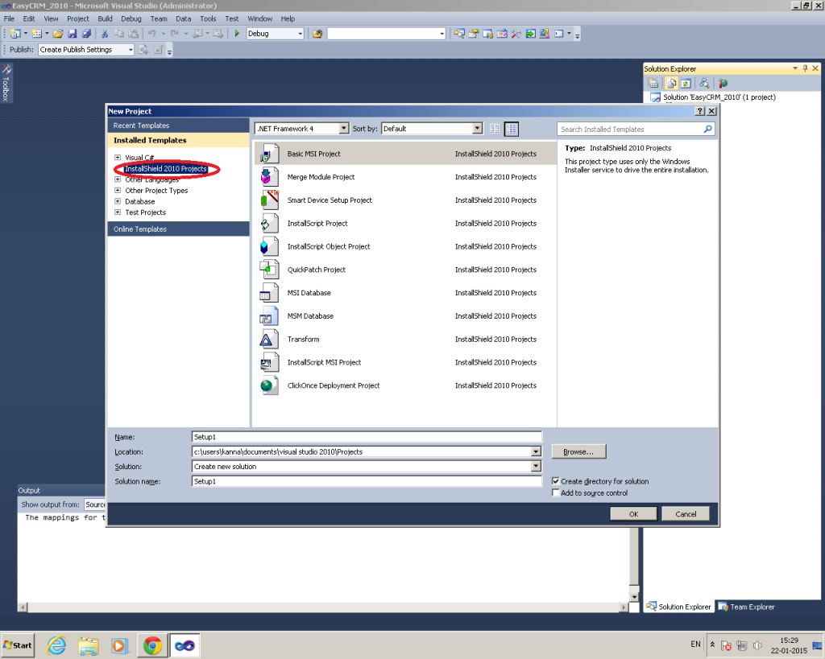Open the .NET Framework 4 version dropdown
Image resolution: width=825 pixels, height=659 pixels.
tap(343, 128)
